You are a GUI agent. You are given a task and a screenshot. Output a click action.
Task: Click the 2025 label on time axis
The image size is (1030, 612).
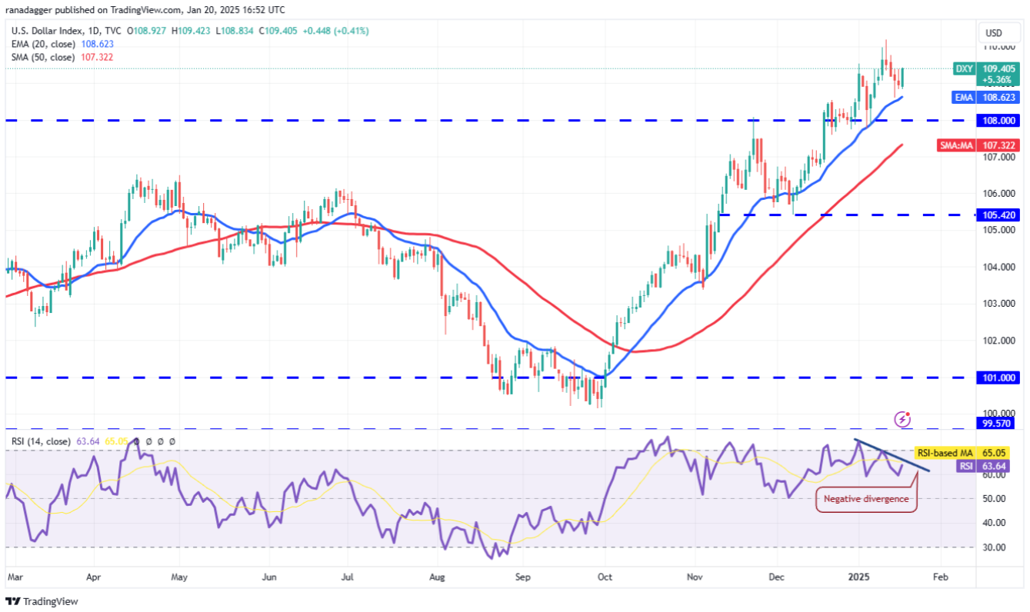tap(859, 576)
